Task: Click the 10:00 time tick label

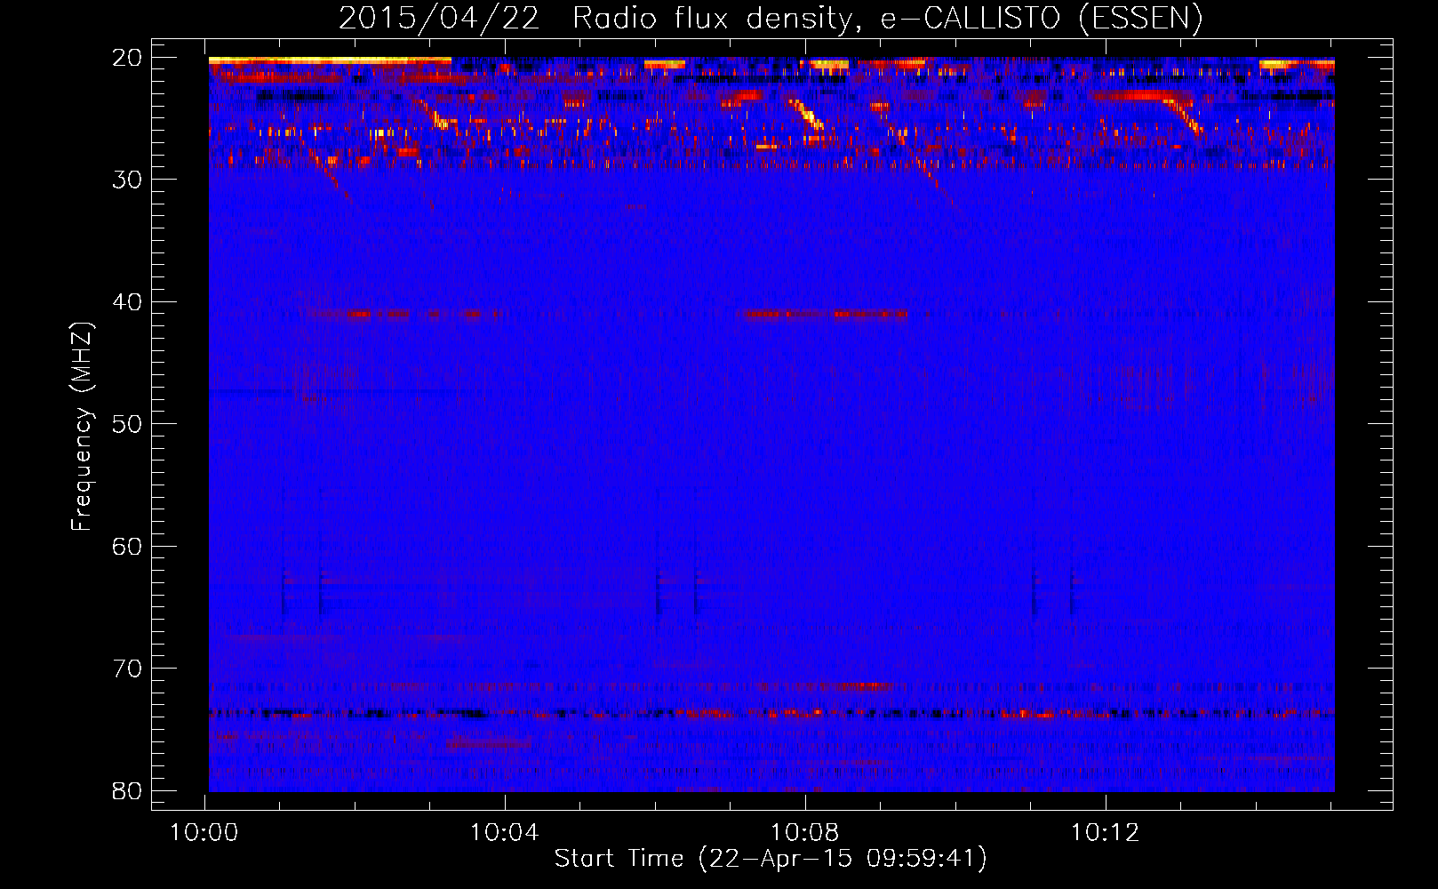Action: (x=205, y=833)
